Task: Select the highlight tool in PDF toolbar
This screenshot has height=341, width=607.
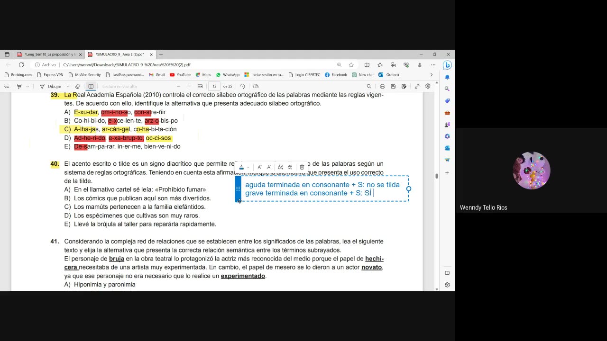Action: 19,86
